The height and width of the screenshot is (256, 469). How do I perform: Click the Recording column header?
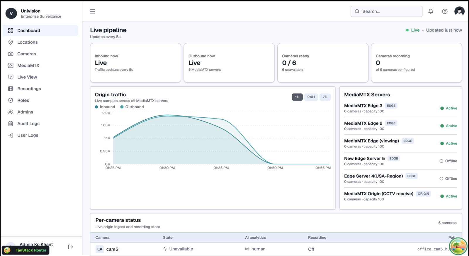(x=317, y=238)
